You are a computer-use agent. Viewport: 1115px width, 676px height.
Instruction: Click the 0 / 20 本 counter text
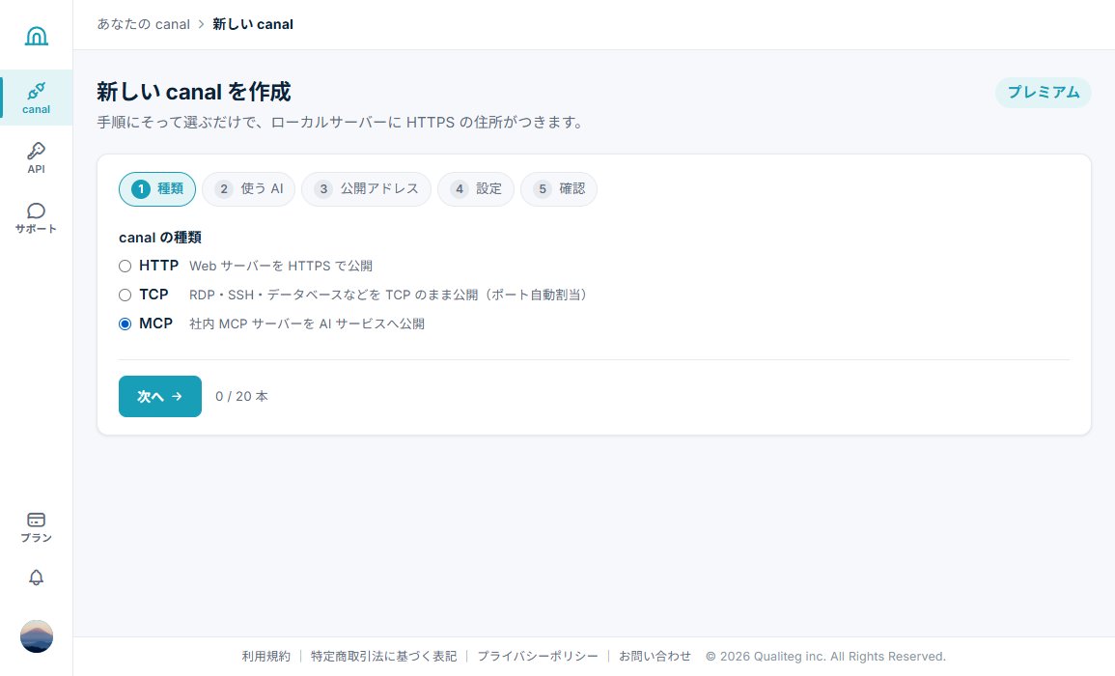coord(241,396)
